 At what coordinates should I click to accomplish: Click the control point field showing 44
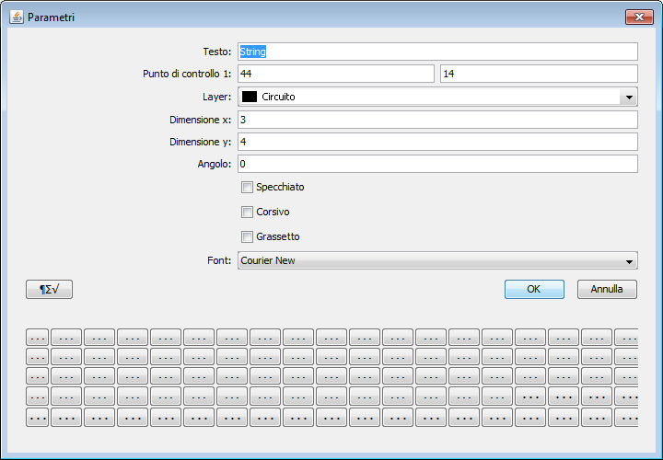(x=335, y=74)
